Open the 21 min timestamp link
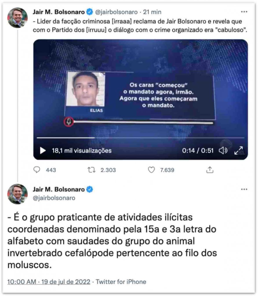 (152, 12)
